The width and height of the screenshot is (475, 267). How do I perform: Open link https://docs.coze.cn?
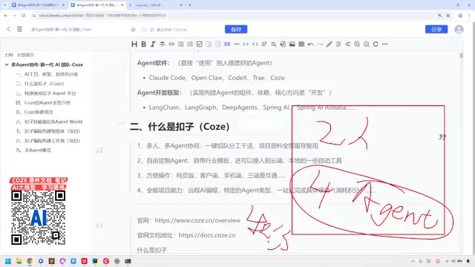click(207, 235)
